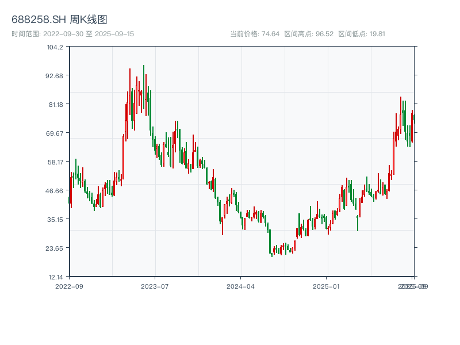The image size is (460, 345).
Task: Click the x-axis label 2022-09
Action: pyautogui.click(x=69, y=286)
